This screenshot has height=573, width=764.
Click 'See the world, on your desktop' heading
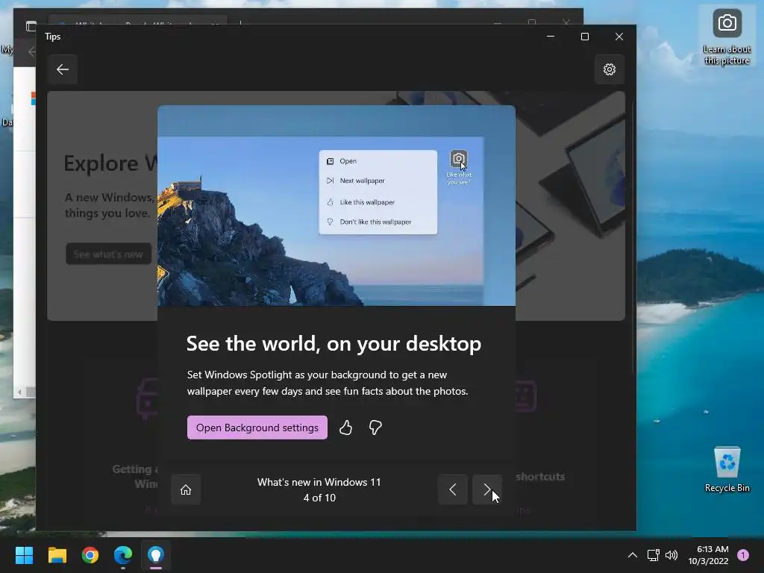tap(334, 343)
